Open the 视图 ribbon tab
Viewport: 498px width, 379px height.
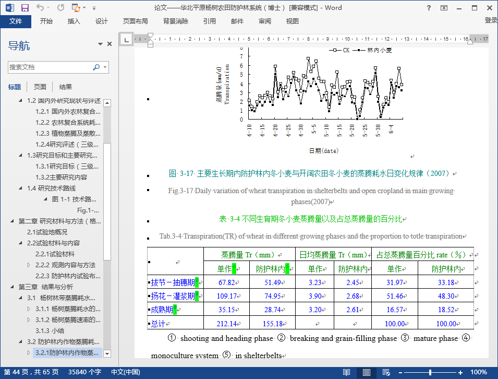tap(292, 21)
